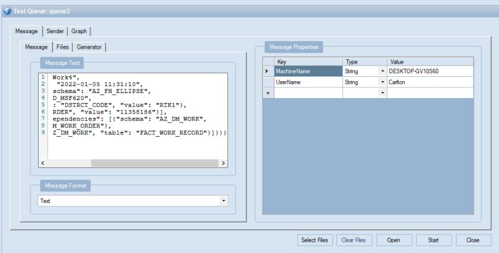Click the "2022-01-05 11:31:10" line in message
The width and height of the screenshot is (499, 253).
pos(100,84)
